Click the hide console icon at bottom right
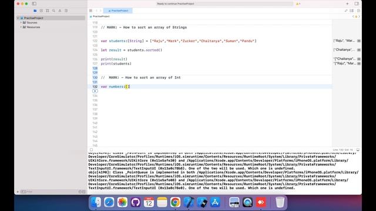The width and height of the screenshot is (376, 211). click(x=358, y=150)
